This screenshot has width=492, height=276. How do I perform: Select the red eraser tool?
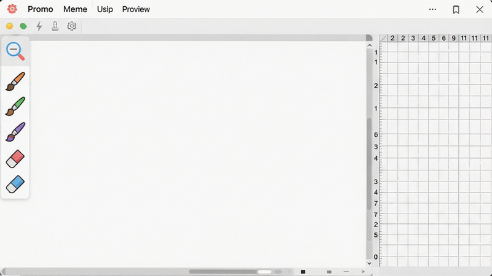click(15, 159)
